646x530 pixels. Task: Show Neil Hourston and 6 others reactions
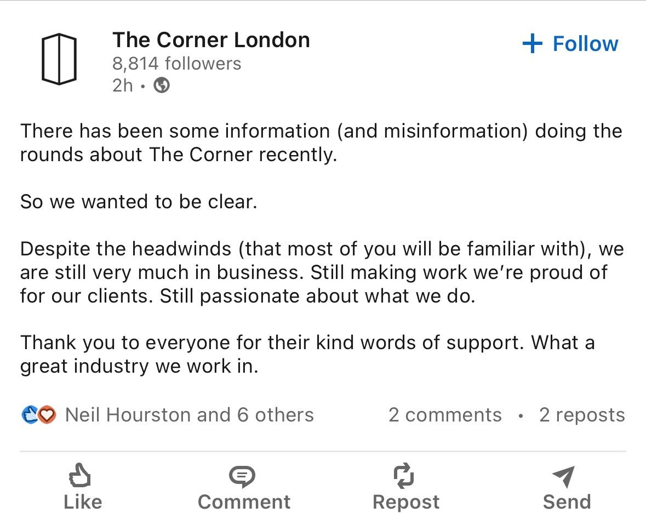pos(190,414)
